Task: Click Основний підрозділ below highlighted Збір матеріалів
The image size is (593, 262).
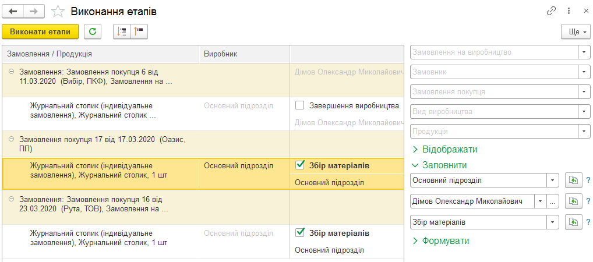Action: pos(329,183)
